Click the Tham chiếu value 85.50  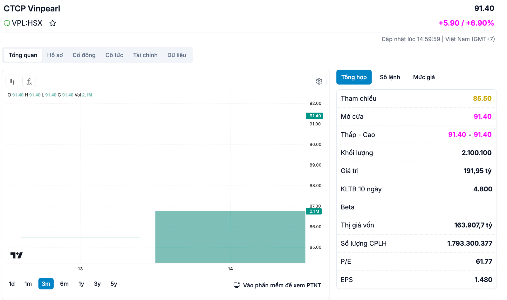(482, 99)
